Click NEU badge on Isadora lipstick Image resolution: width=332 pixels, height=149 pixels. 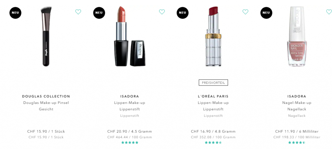click(99, 13)
